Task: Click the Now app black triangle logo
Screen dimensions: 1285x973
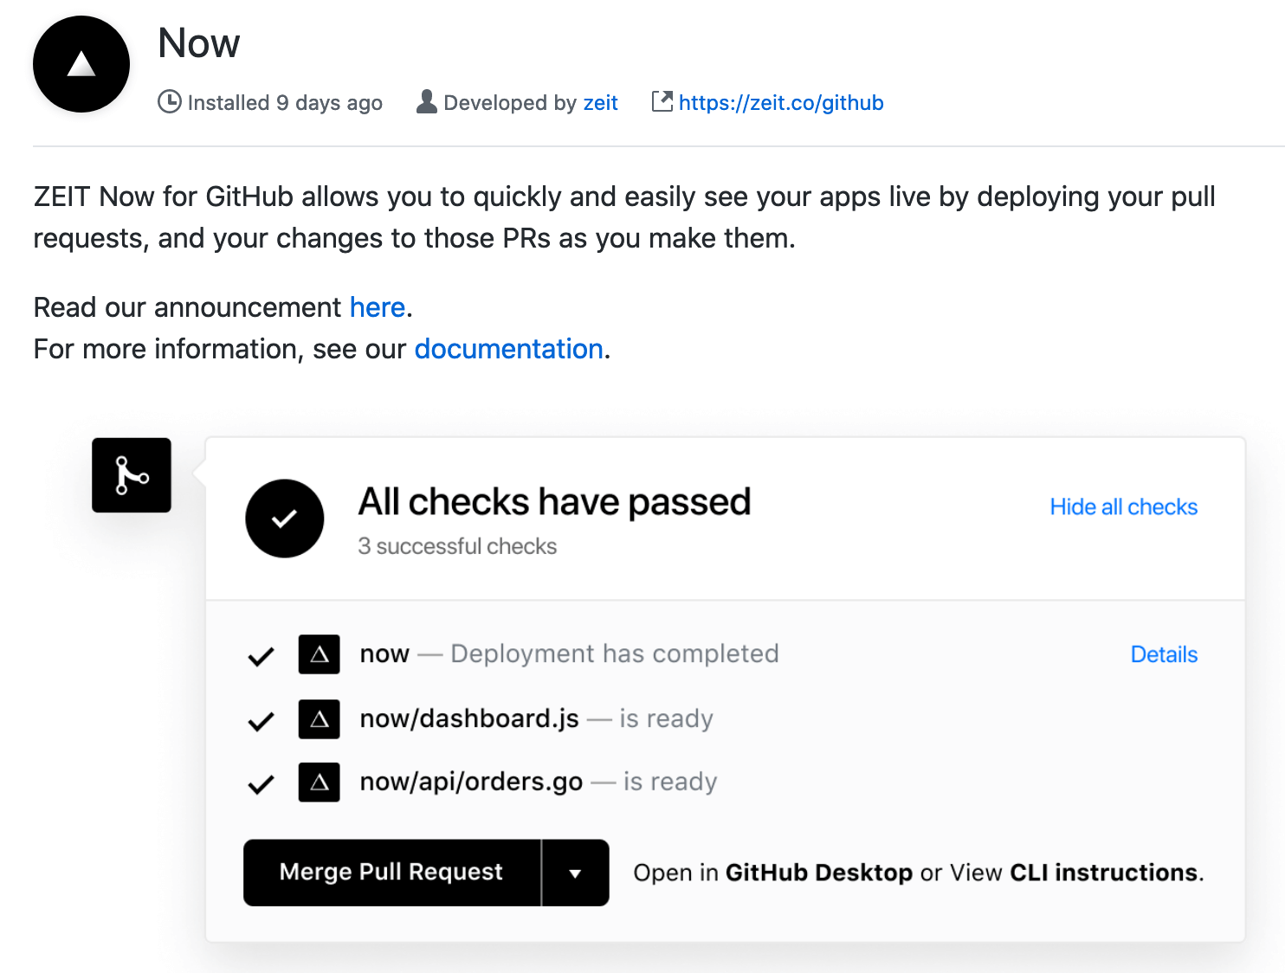Action: pos(81,64)
